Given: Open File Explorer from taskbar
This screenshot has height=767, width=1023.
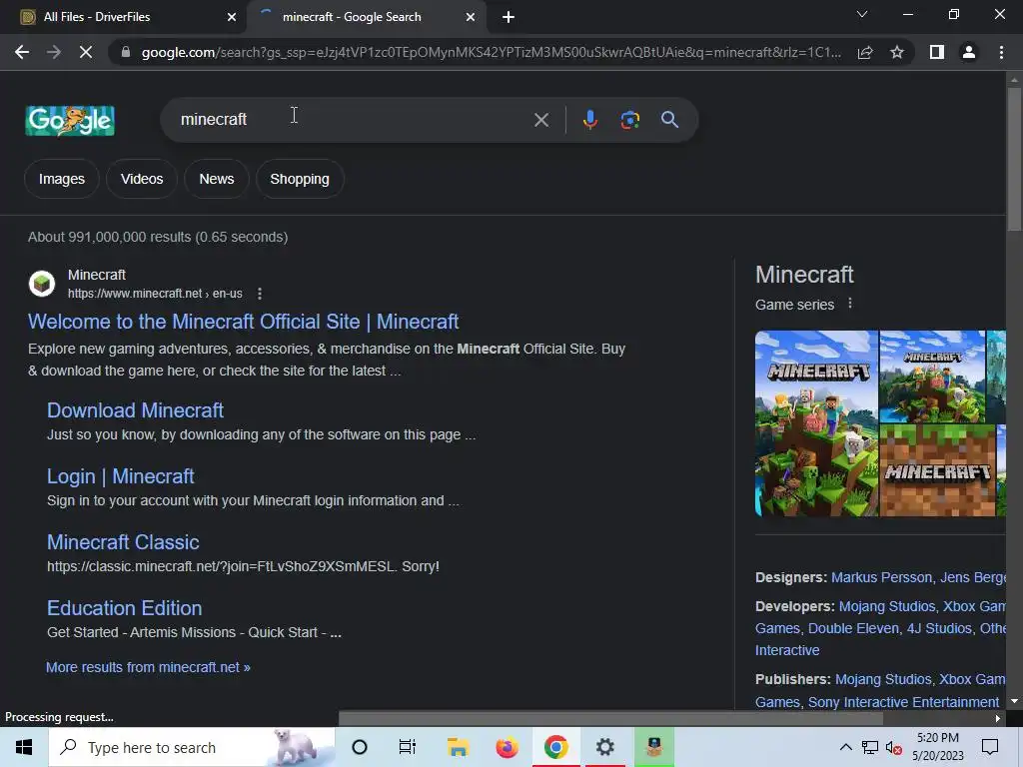Looking at the screenshot, I should coord(458,747).
